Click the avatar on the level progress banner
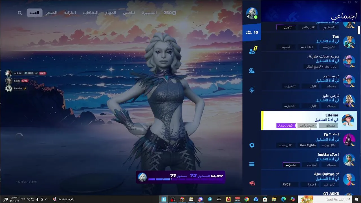 click(142, 177)
